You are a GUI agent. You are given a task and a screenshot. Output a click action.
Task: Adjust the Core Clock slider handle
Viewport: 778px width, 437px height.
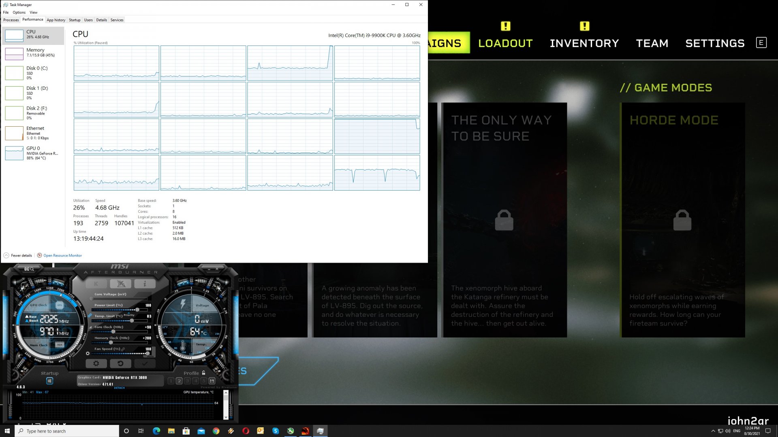[113, 331]
